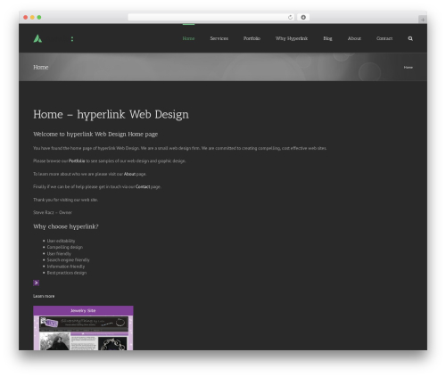Click the 'Welcome to hyperlink Web Design' subheading

[95, 135]
